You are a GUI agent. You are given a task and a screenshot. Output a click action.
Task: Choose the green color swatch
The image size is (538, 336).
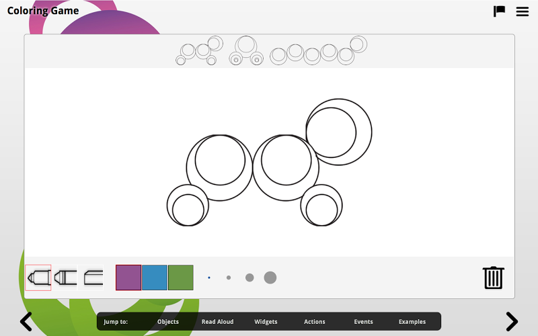coord(181,278)
